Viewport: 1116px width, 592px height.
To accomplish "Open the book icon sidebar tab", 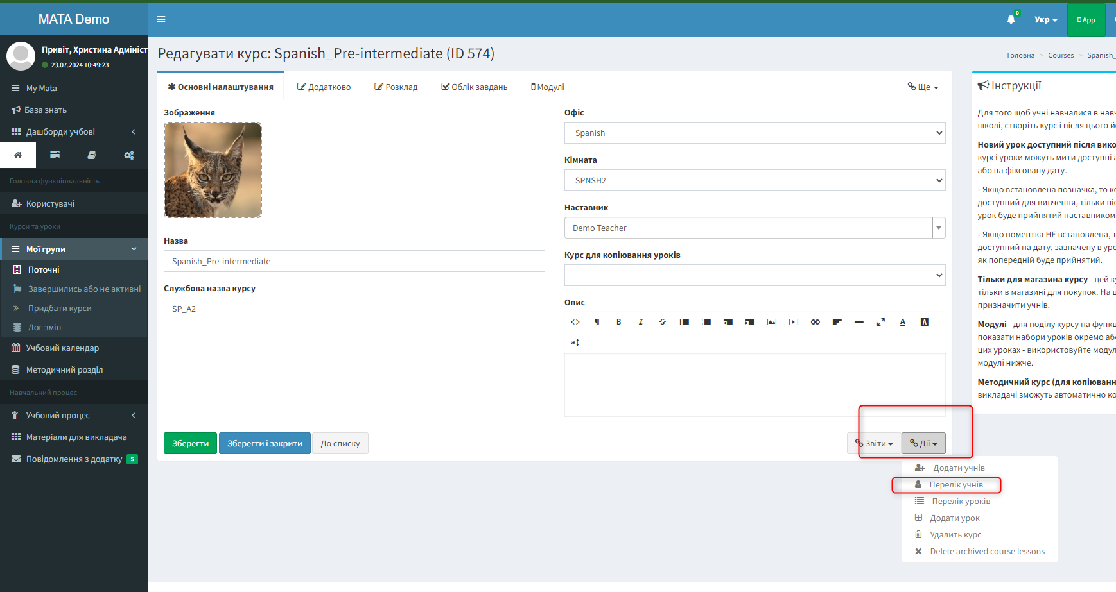I will pos(92,155).
